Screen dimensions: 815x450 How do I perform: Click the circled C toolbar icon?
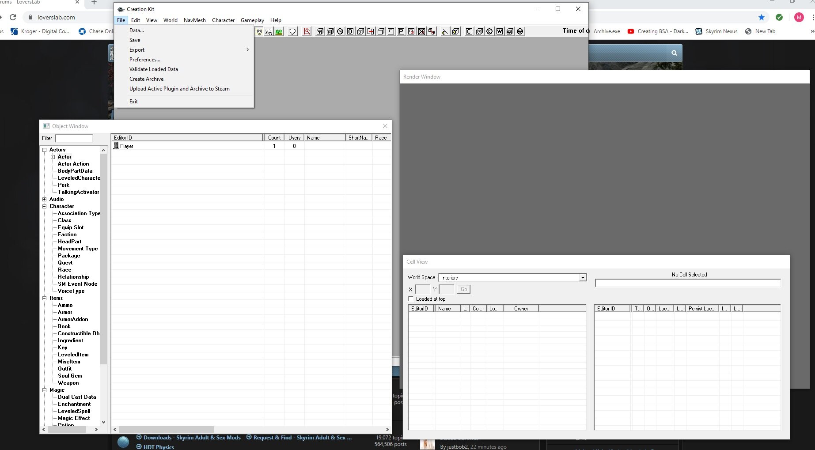(489, 31)
